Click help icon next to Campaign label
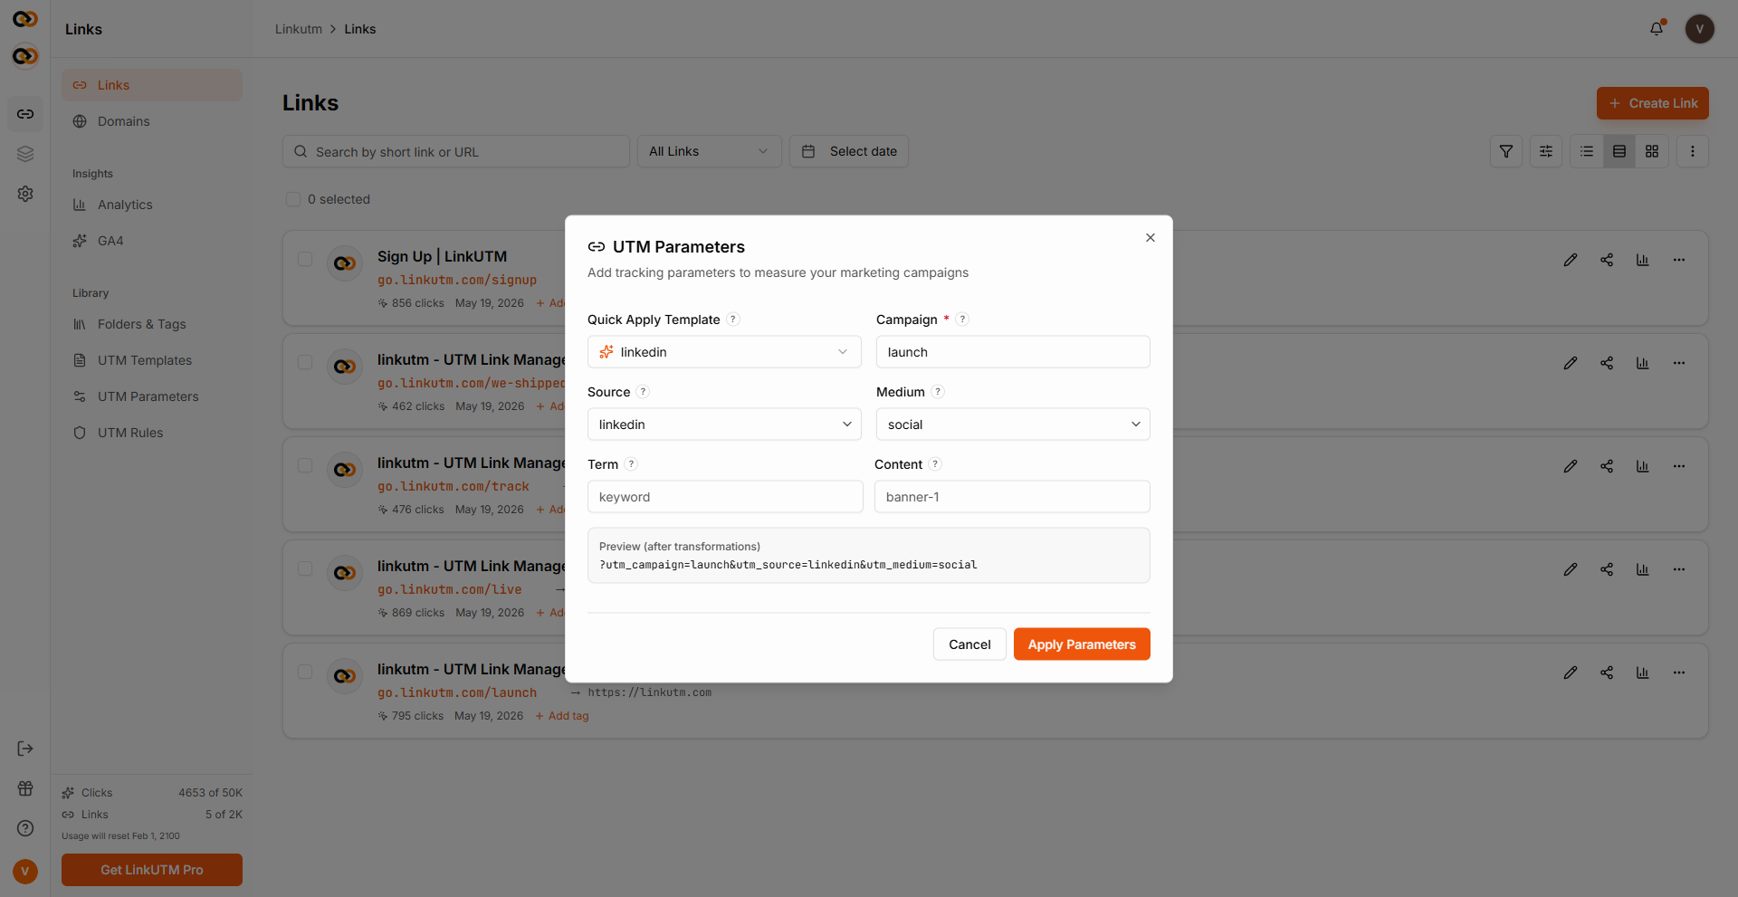Screen dimensions: 1738x897 962,320
